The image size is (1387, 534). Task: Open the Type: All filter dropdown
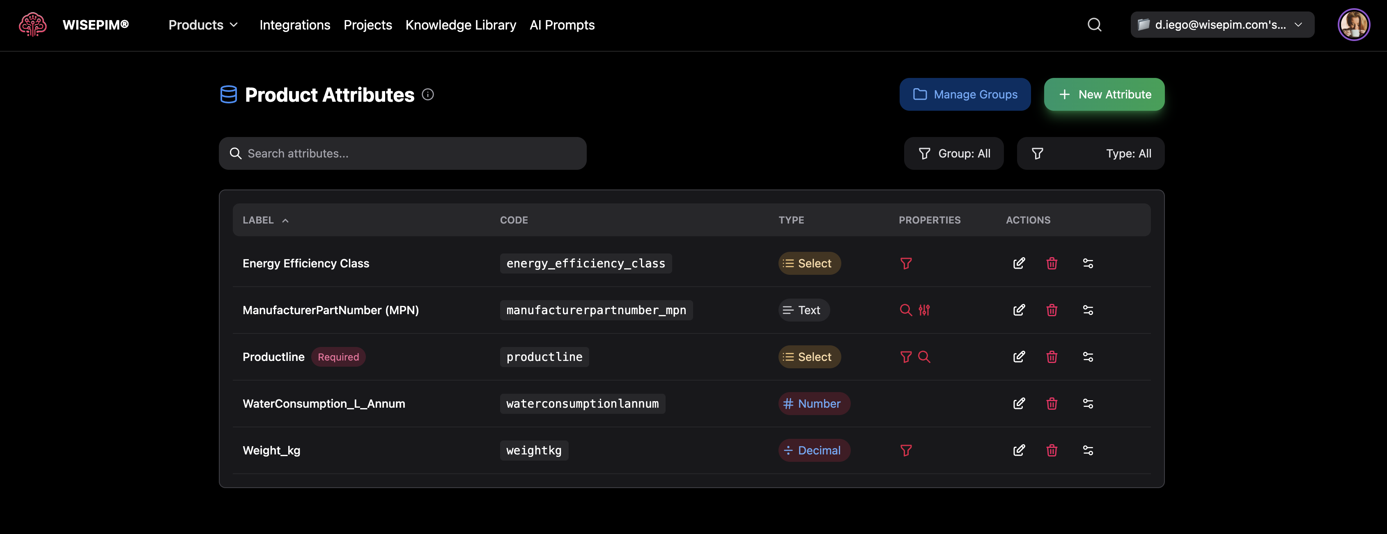[1090, 153]
